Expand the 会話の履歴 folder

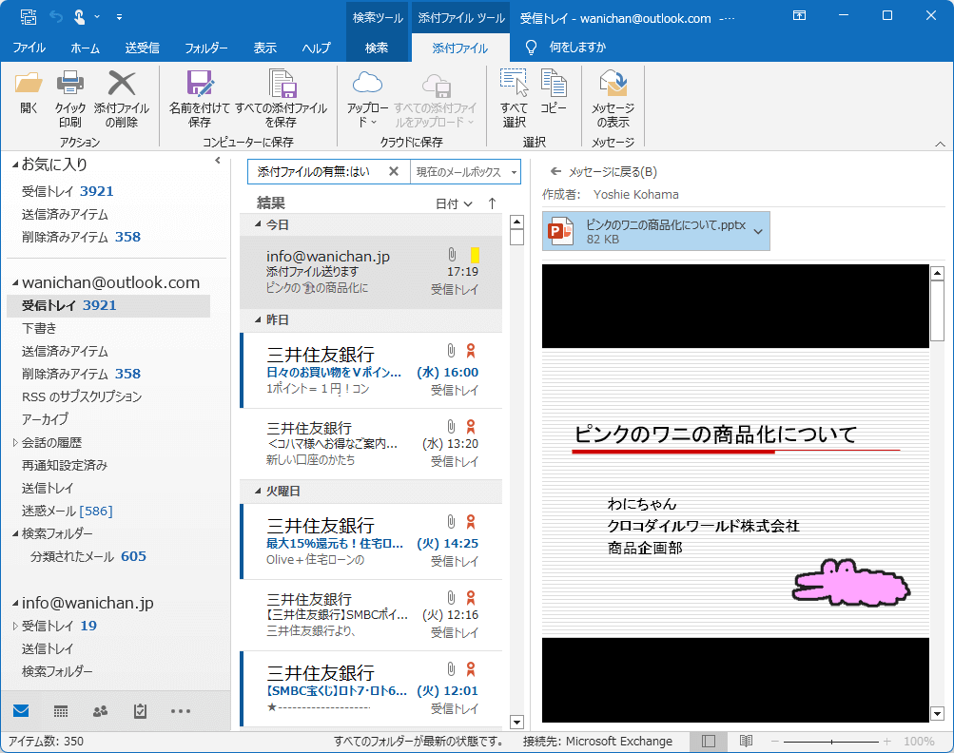pos(15,442)
